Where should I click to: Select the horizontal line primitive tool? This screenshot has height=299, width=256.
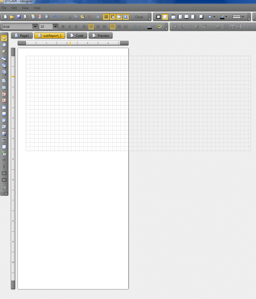coord(4,160)
